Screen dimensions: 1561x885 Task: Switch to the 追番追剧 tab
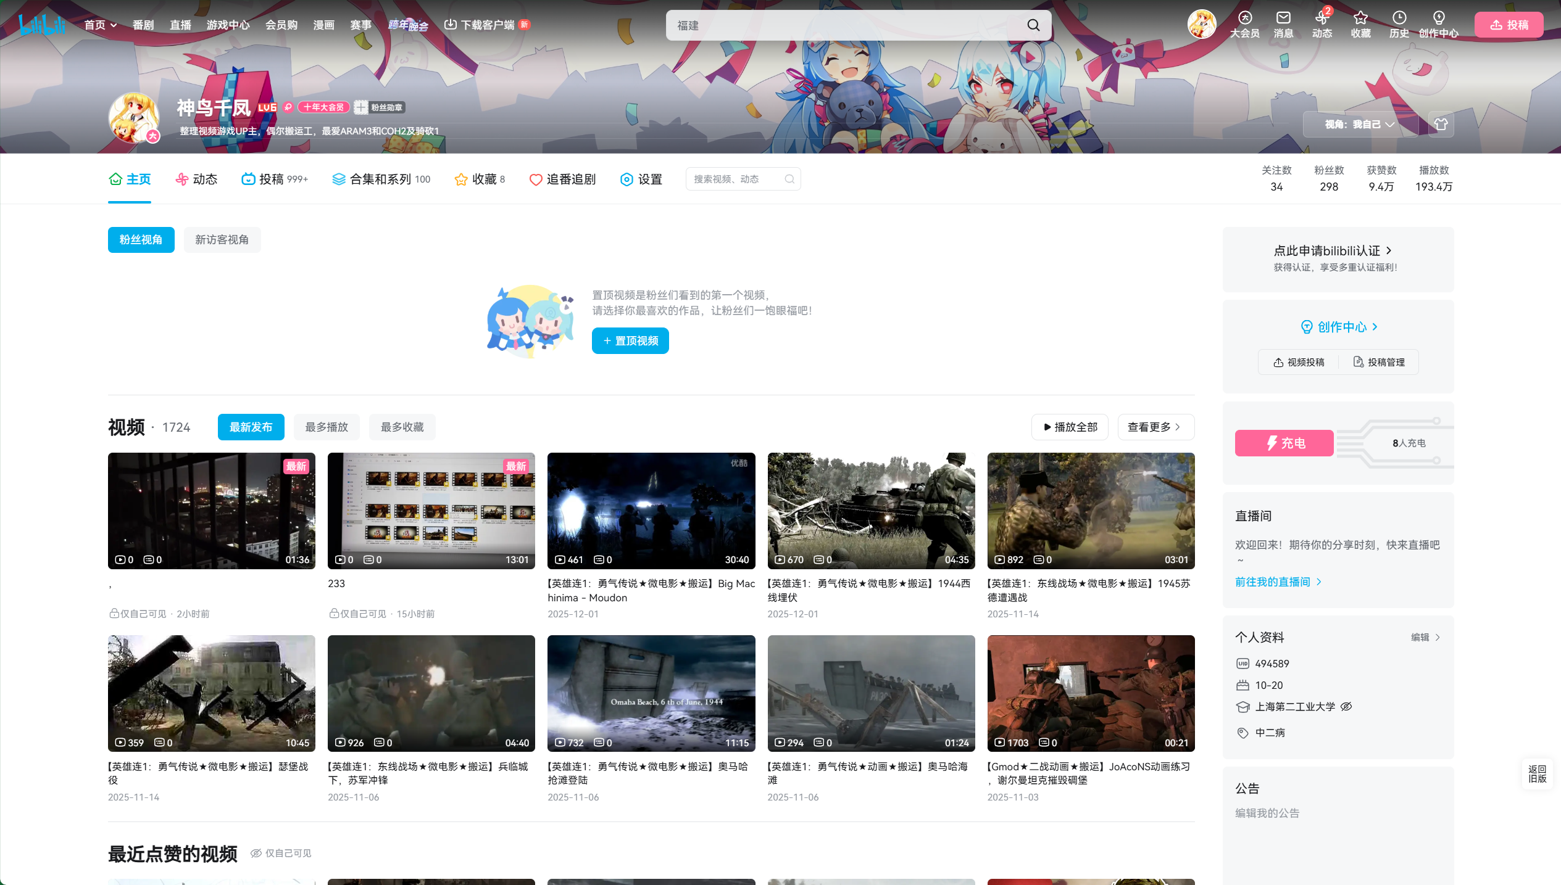coord(562,179)
